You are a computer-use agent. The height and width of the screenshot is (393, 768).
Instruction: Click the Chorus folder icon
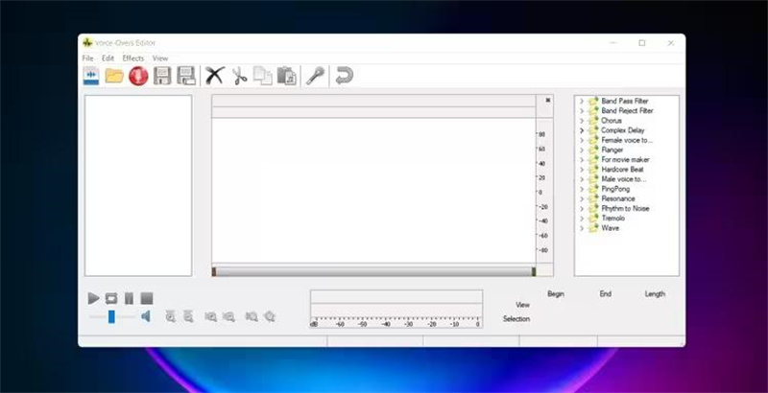(593, 121)
